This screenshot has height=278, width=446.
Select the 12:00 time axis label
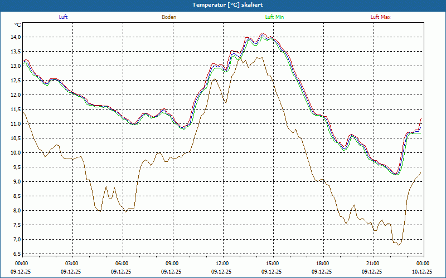[x=222, y=264]
